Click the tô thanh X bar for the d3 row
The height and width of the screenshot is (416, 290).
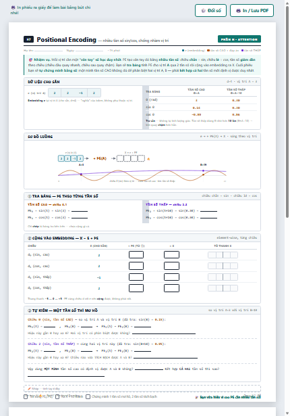223,288
